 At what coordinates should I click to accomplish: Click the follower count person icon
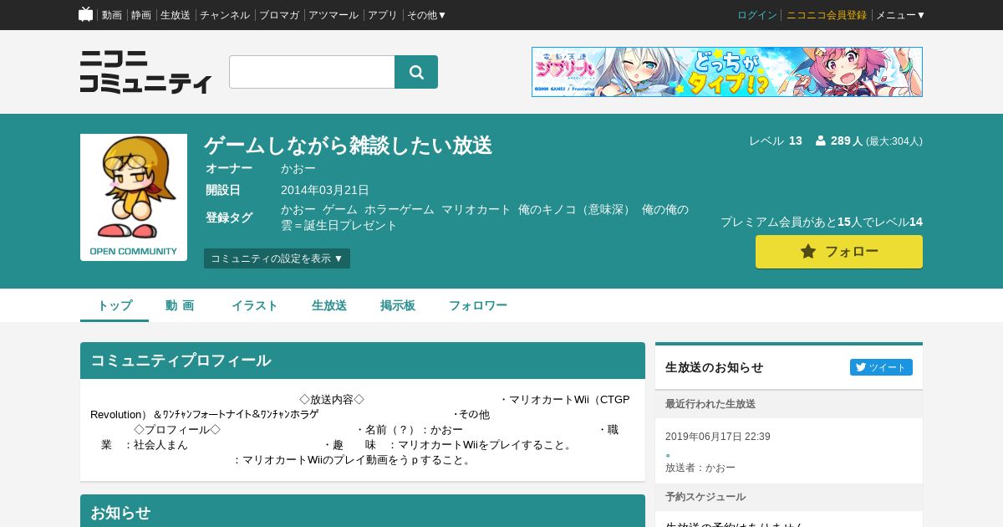[821, 141]
